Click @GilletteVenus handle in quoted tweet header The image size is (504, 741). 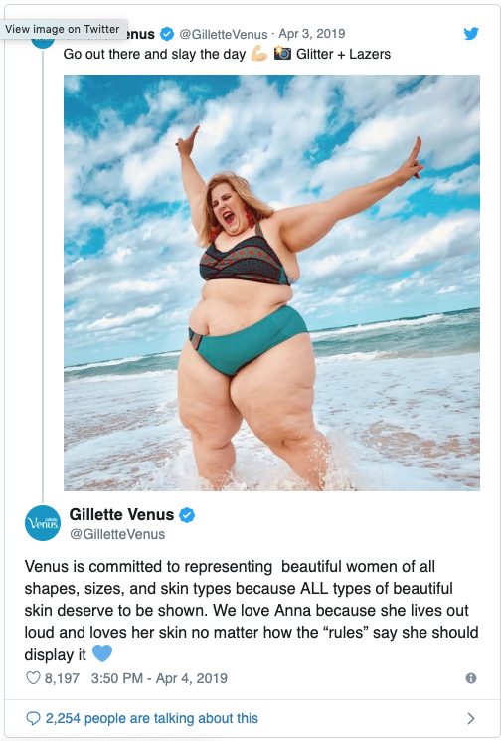(x=224, y=34)
